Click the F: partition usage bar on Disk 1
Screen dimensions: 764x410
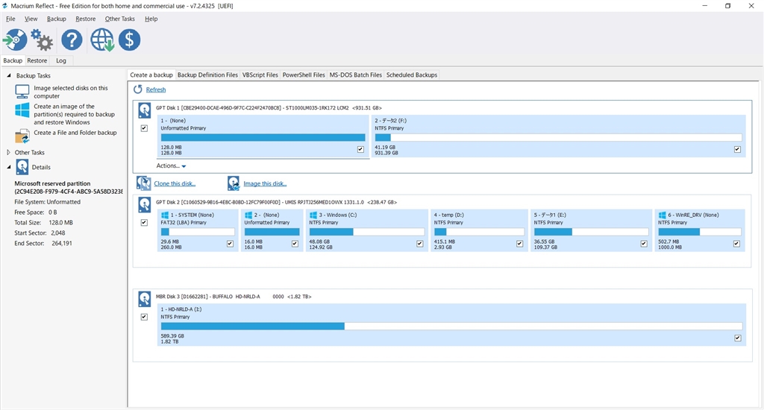point(558,138)
